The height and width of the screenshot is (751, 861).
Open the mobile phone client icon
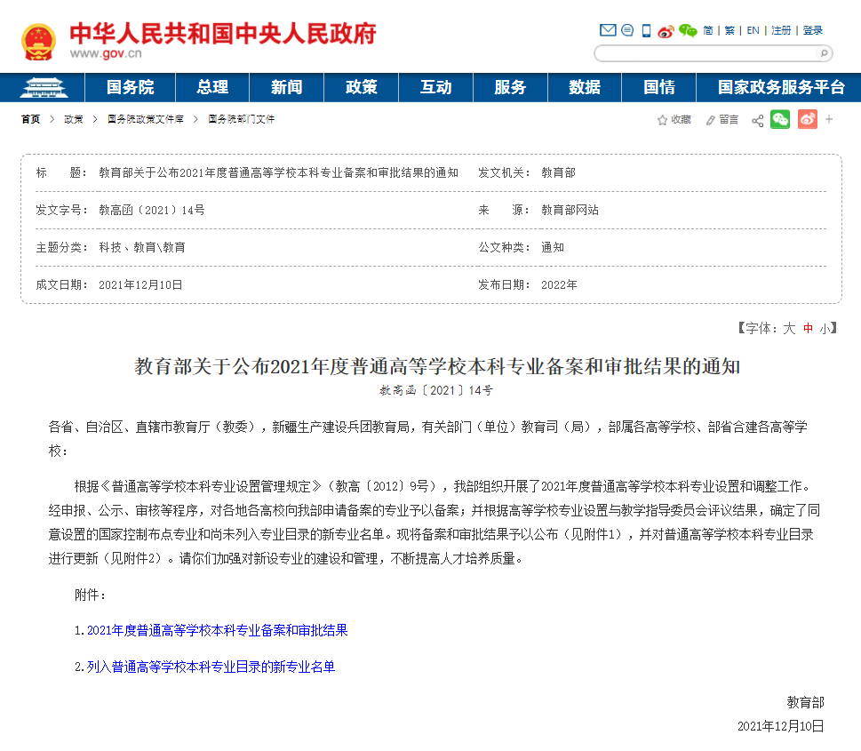click(647, 30)
